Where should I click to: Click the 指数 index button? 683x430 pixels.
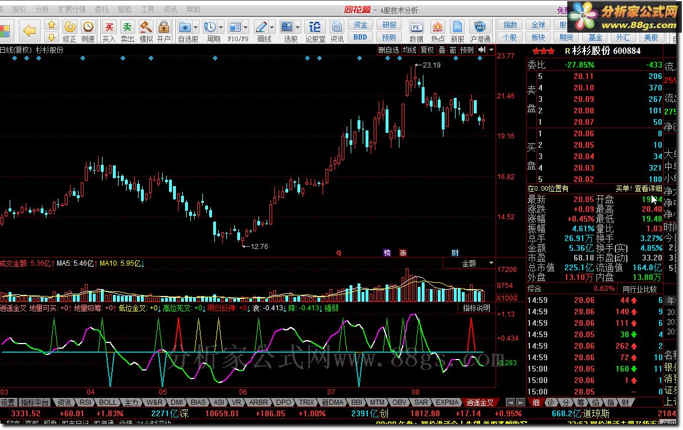tap(509, 25)
